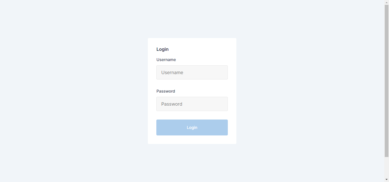The height and width of the screenshot is (182, 389).
Task: Focus the Password input field
Action: click(192, 104)
